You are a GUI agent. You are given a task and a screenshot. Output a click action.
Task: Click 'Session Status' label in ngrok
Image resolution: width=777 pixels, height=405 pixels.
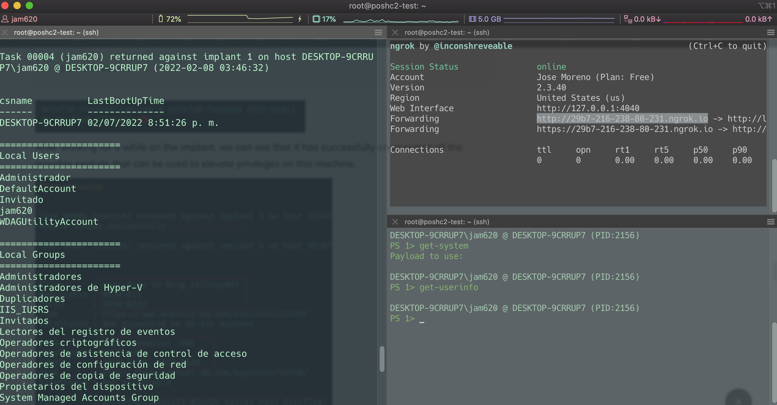[x=424, y=67]
